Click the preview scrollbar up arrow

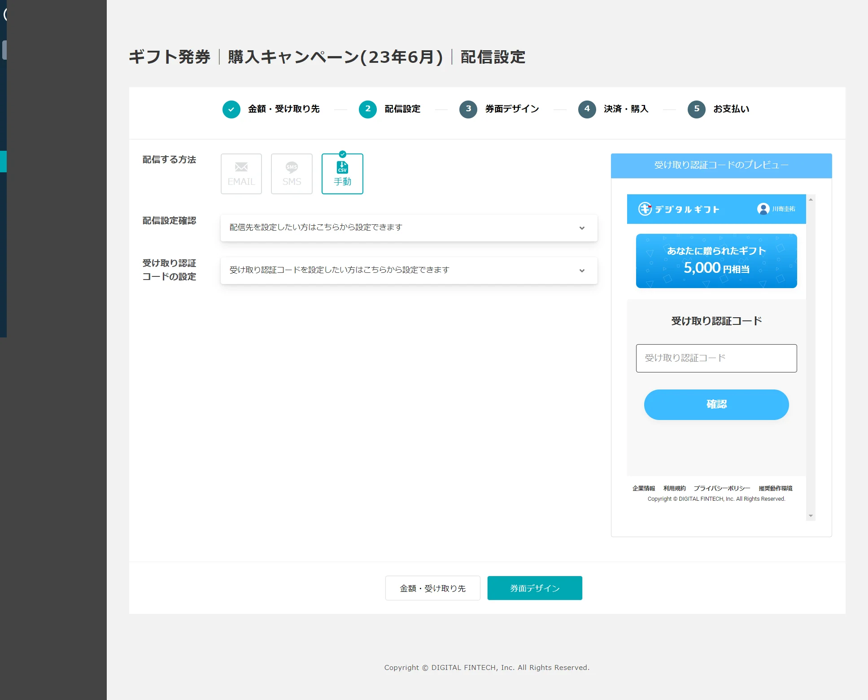[x=811, y=199]
